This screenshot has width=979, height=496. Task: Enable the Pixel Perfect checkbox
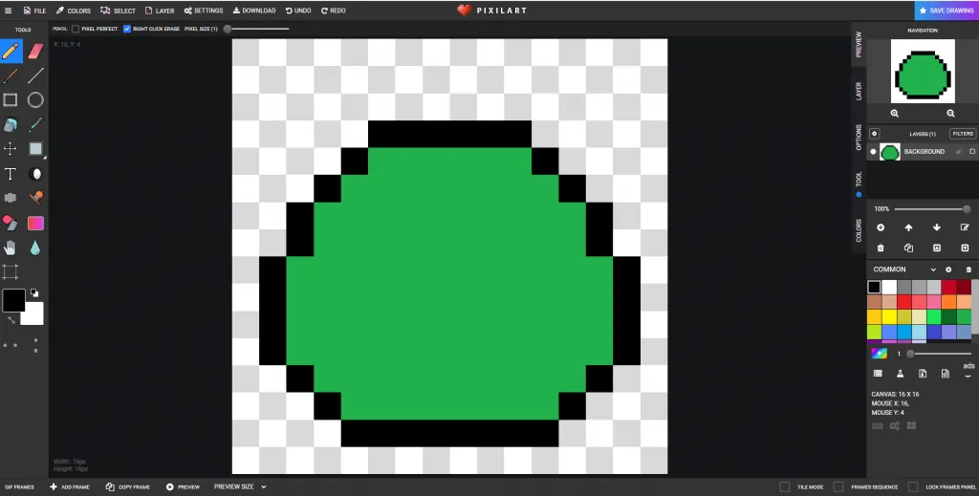[76, 29]
